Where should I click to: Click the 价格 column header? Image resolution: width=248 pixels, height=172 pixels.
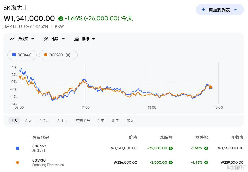tap(133, 137)
